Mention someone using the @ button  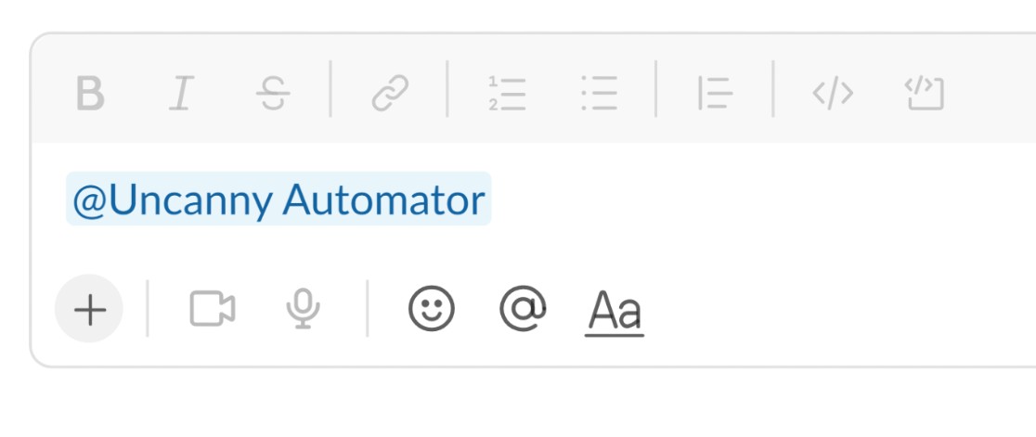[x=523, y=308]
